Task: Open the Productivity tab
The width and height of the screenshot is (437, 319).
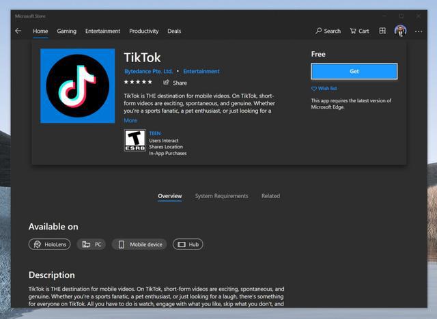Action: point(144,31)
